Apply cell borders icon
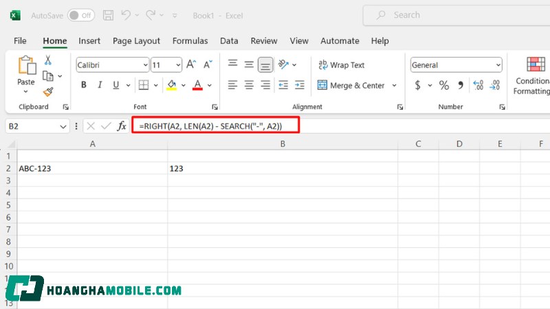550x309 pixels. click(x=144, y=84)
